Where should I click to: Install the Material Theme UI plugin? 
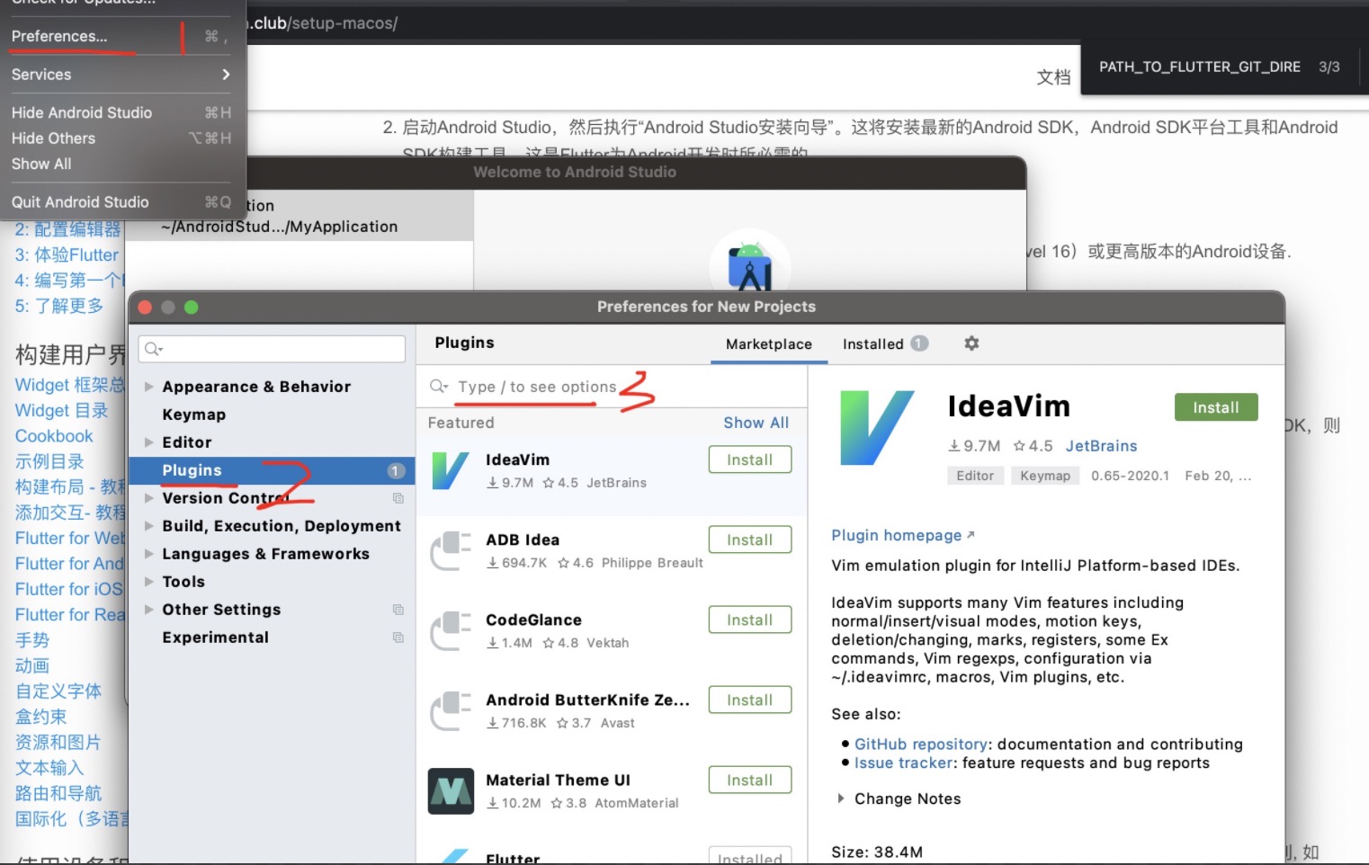pos(750,780)
